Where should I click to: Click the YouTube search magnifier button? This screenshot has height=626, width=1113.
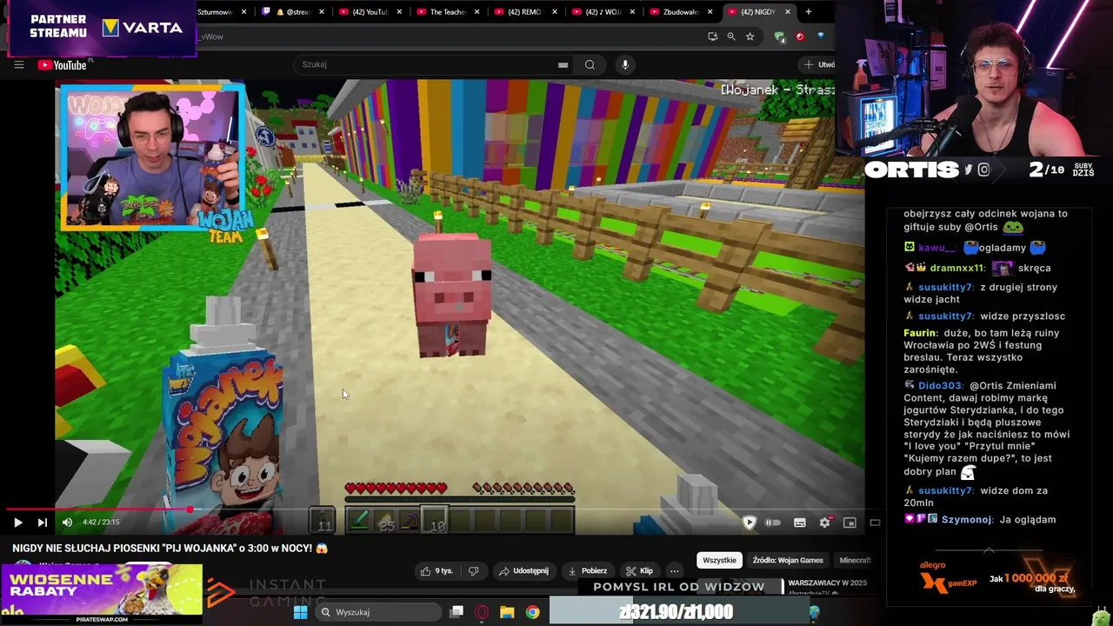pyautogui.click(x=590, y=64)
